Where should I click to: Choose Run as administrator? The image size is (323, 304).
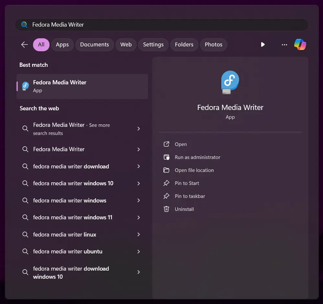(x=197, y=157)
